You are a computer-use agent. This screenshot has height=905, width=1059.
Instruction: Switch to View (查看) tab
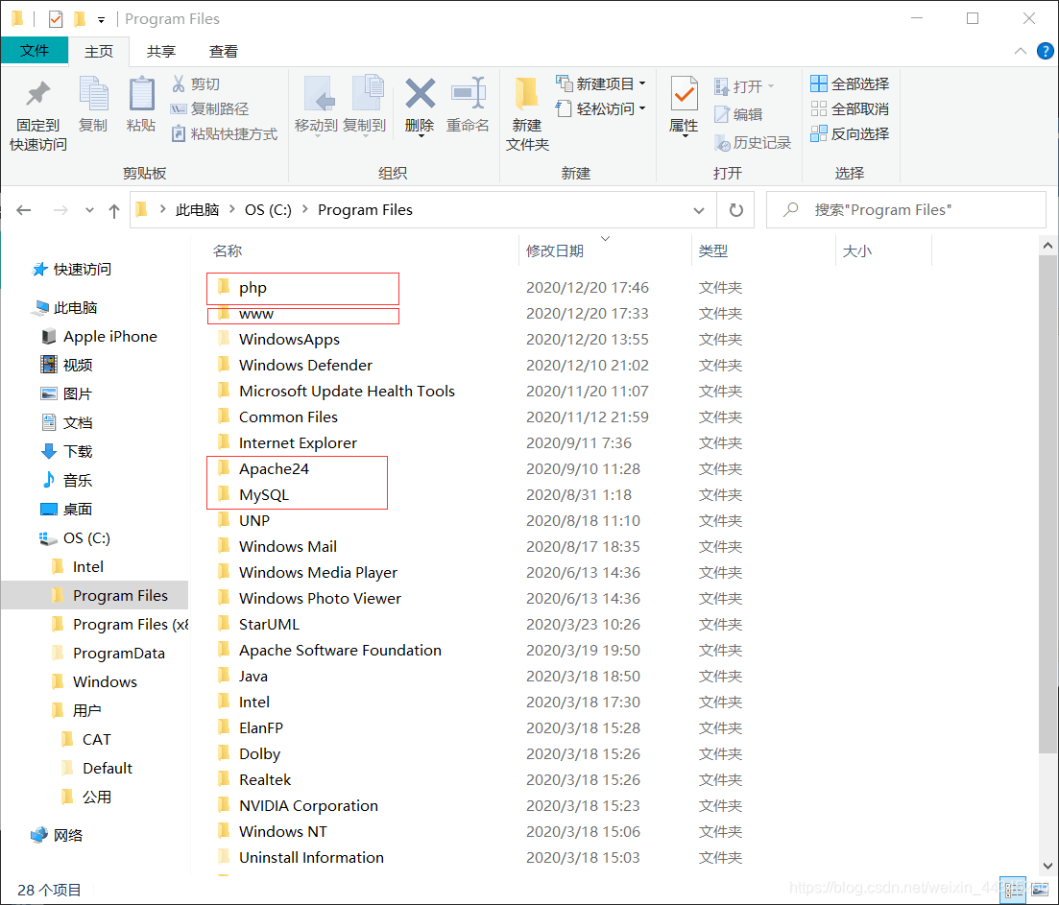[x=224, y=51]
